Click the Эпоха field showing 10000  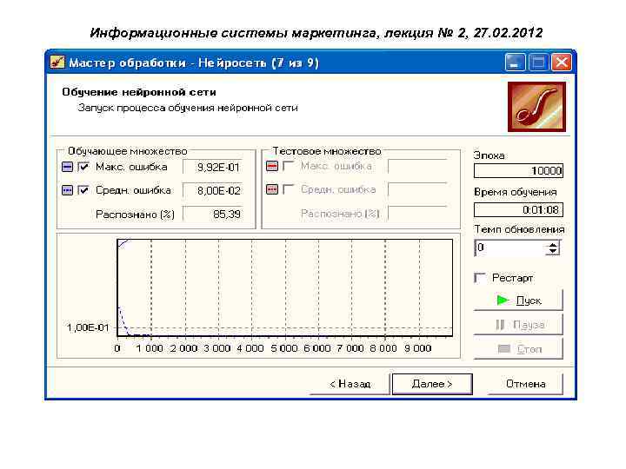click(518, 171)
